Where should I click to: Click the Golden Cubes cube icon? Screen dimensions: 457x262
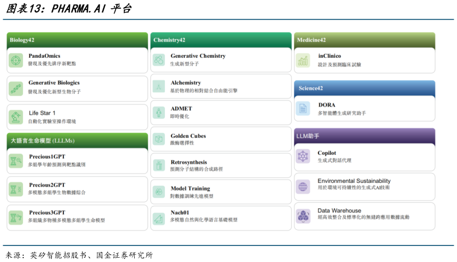(x=159, y=139)
